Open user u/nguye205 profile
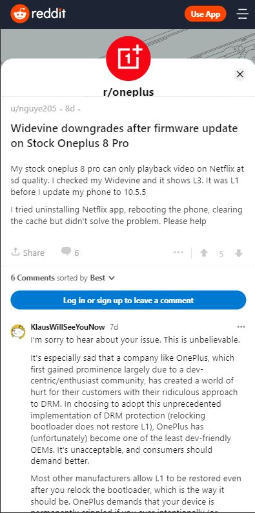 tap(34, 109)
